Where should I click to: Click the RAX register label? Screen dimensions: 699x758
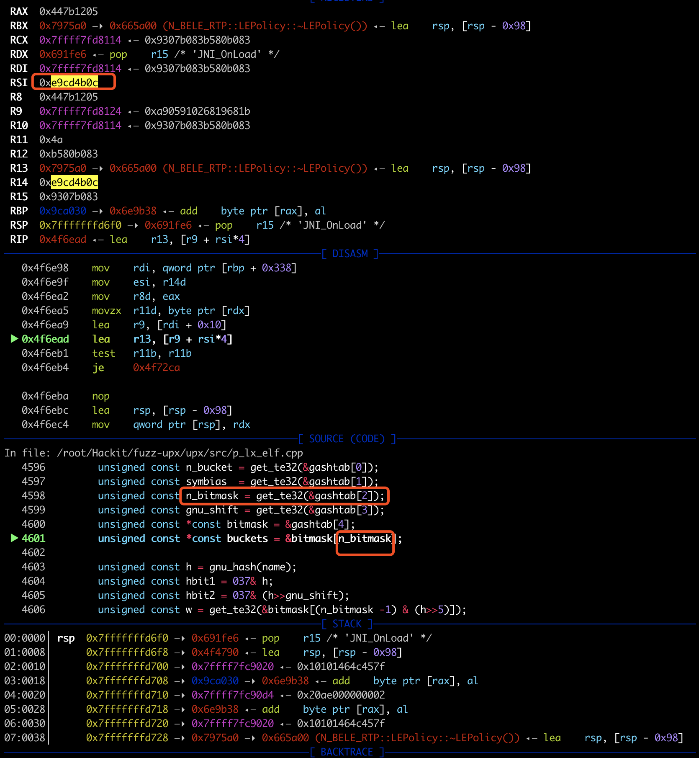click(x=19, y=12)
